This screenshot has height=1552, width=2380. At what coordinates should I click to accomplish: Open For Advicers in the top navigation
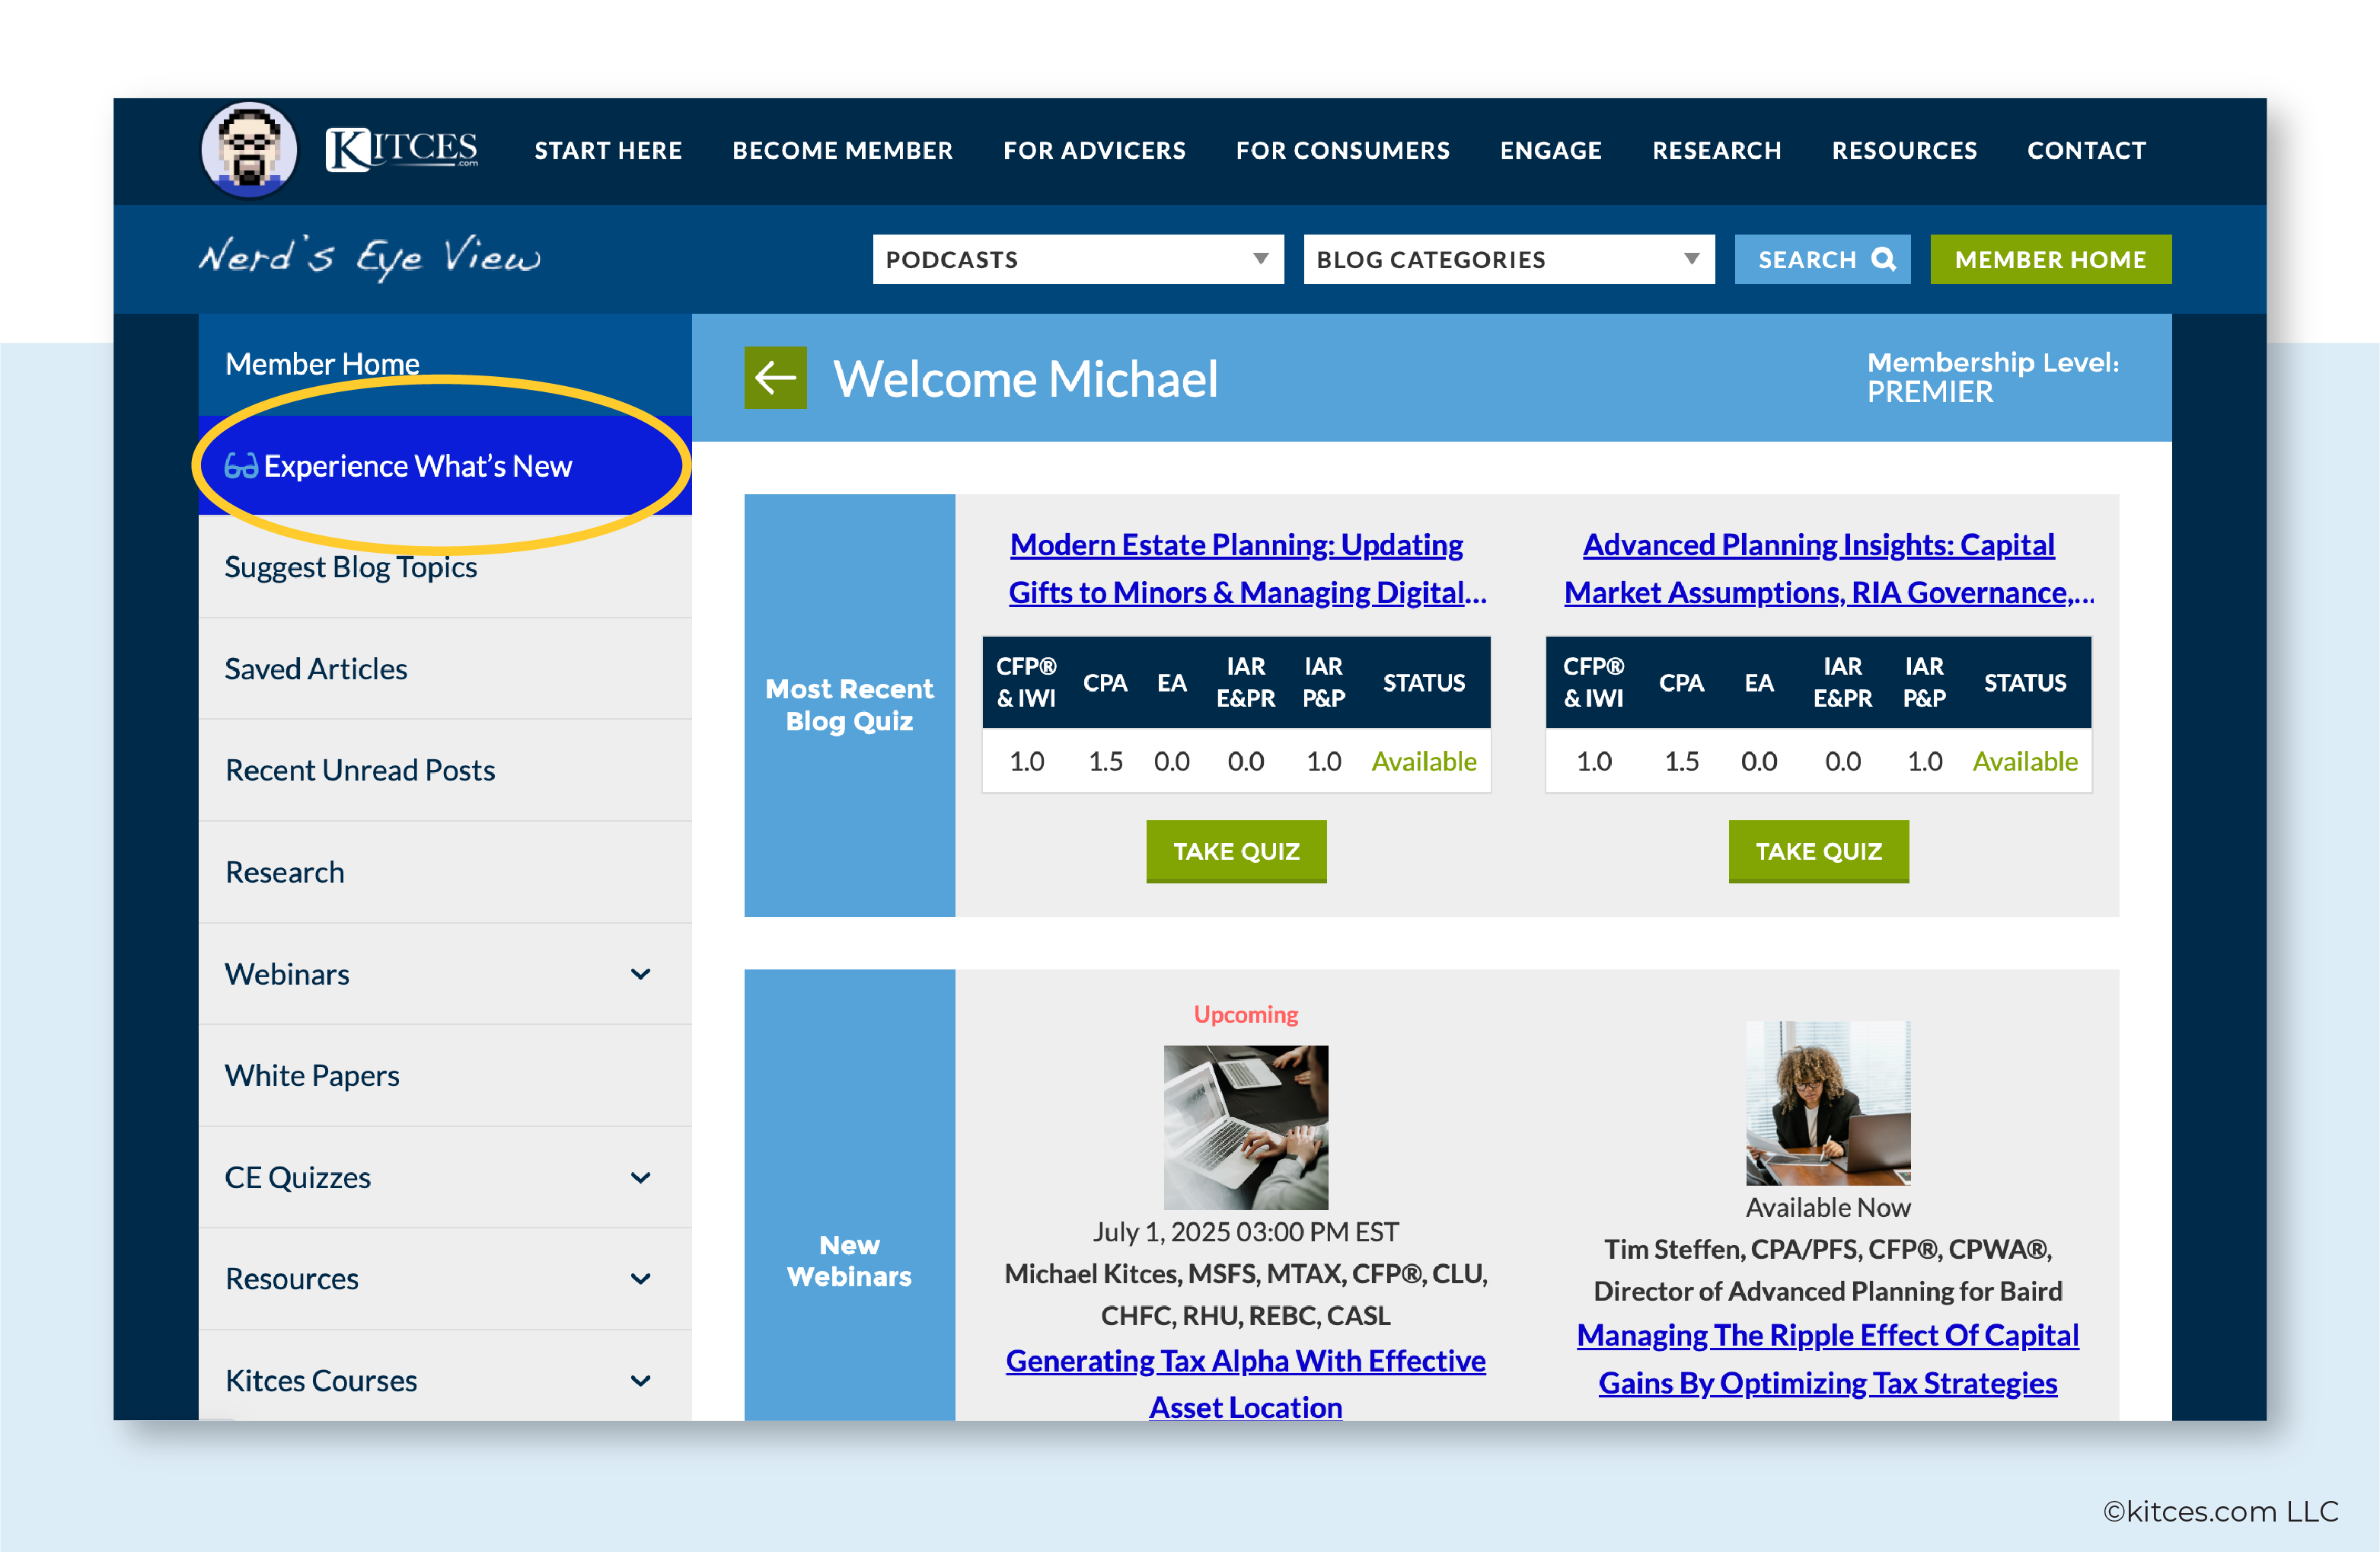point(1095,150)
